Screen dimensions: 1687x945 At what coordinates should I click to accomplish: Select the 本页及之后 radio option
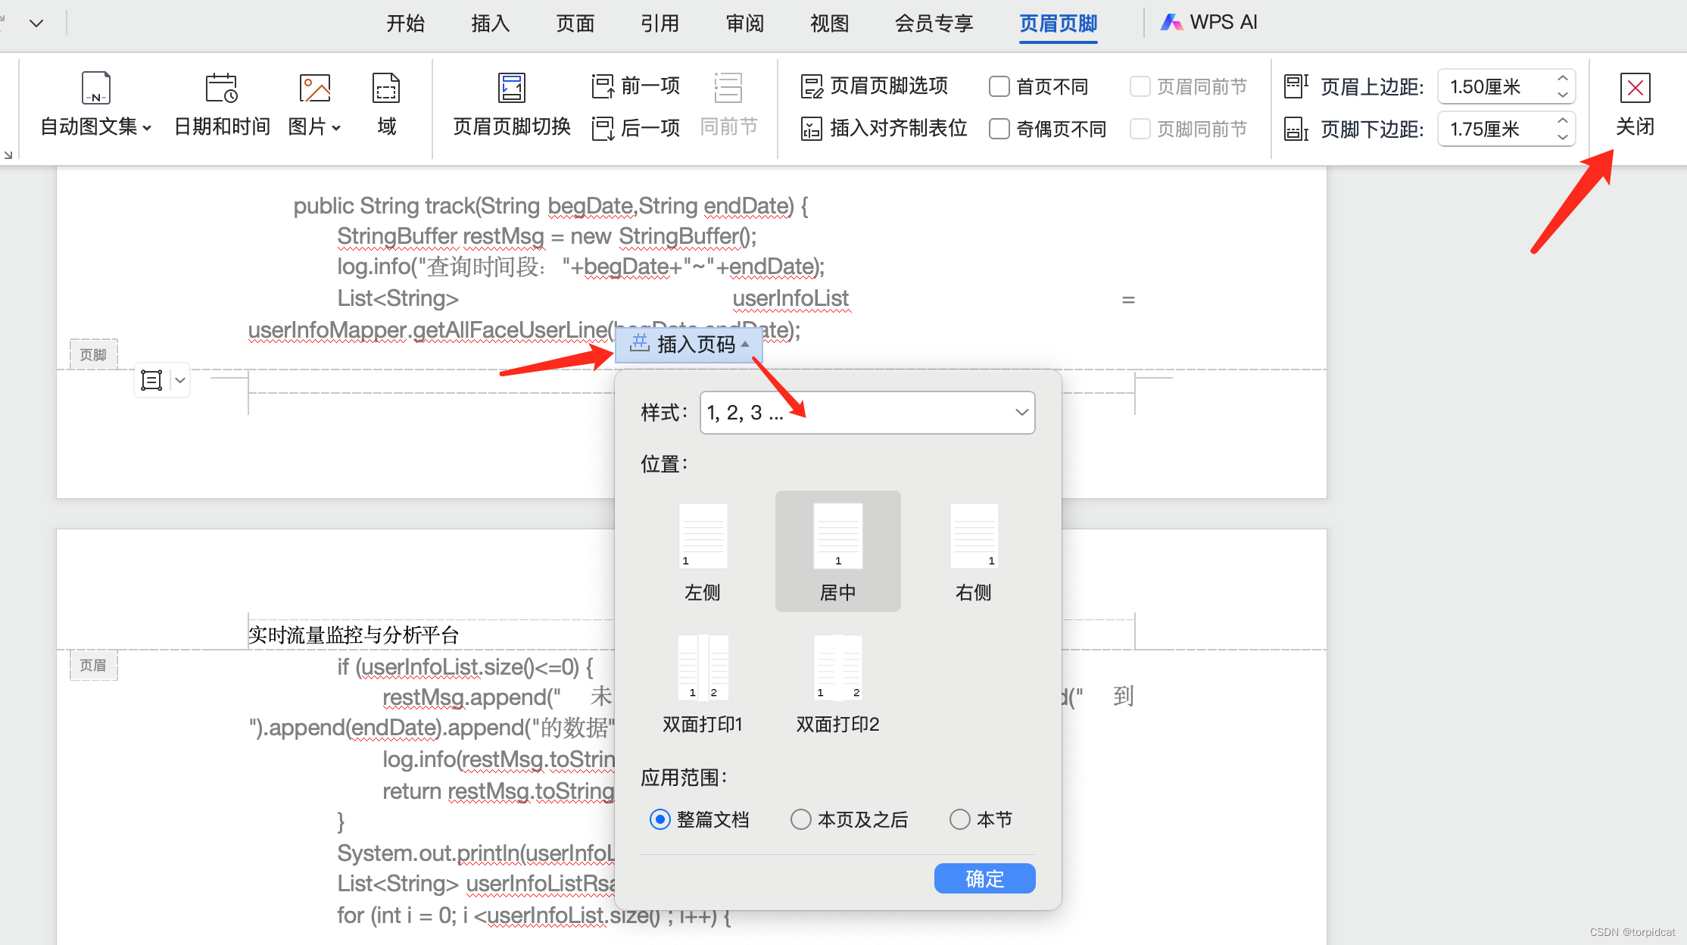pos(801,819)
